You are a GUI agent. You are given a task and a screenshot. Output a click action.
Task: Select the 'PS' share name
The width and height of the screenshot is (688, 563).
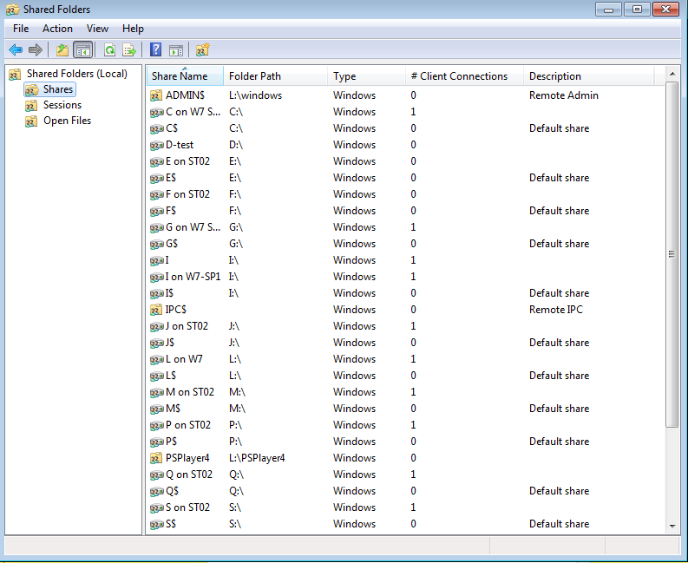pos(171,442)
